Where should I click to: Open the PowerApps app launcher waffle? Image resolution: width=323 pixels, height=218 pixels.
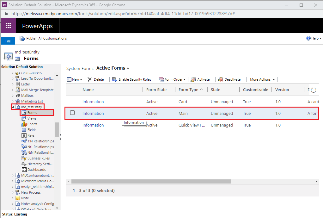pyautogui.click(x=8, y=26)
